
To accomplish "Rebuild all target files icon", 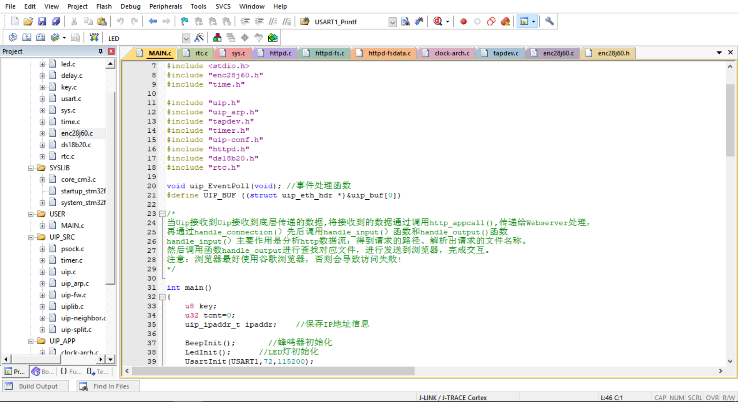I will click(41, 38).
